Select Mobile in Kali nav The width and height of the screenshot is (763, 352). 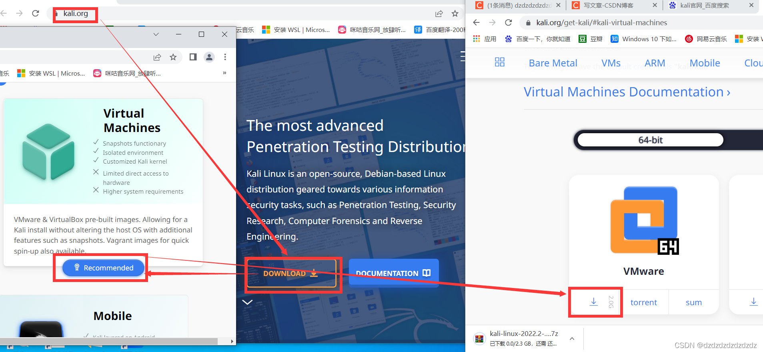(x=705, y=63)
